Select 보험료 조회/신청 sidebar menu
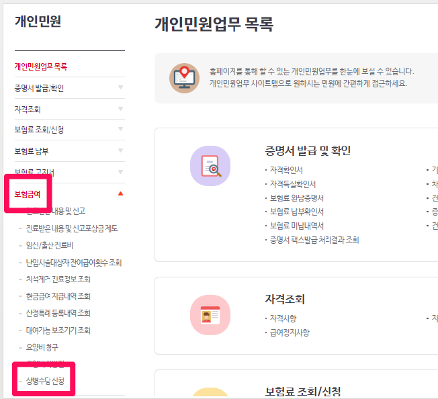438x399 pixels. tap(39, 130)
